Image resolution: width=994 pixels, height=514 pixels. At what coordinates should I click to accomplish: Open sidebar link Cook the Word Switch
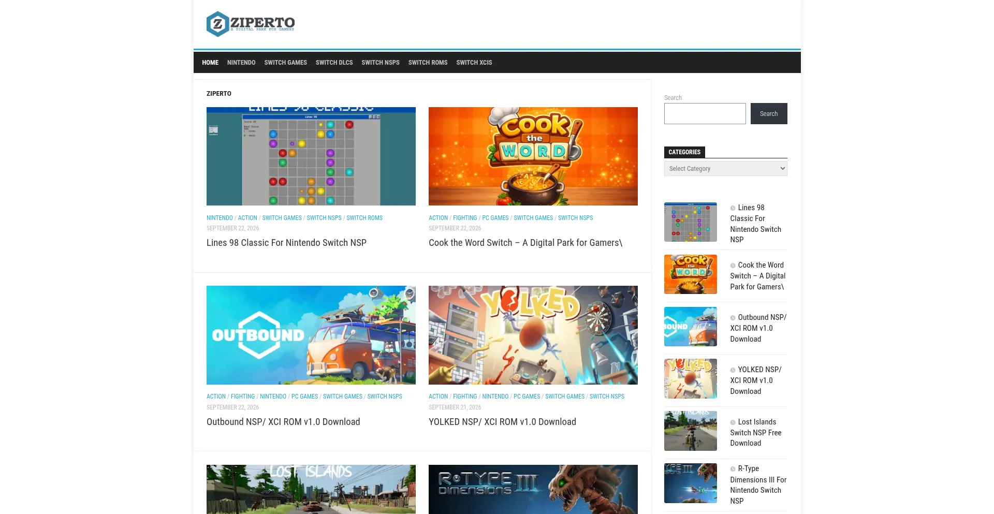click(758, 276)
